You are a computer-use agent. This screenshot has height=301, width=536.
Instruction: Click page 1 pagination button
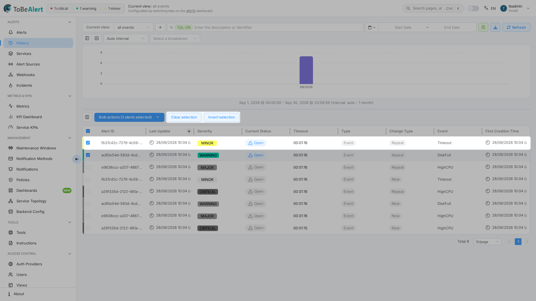(x=518, y=242)
